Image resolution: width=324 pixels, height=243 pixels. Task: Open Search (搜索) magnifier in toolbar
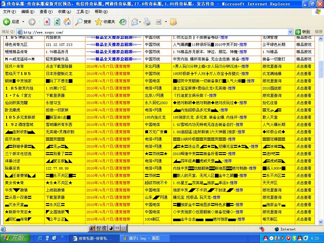[x=83, y=22]
